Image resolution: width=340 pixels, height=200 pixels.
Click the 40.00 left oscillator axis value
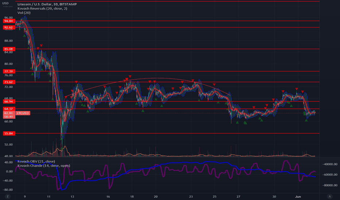pyautogui.click(x=9, y=162)
